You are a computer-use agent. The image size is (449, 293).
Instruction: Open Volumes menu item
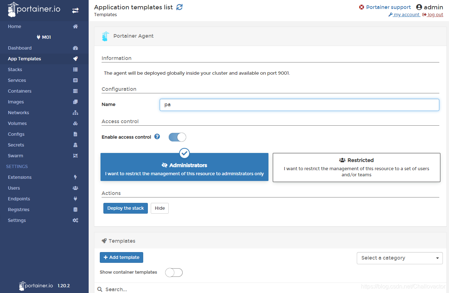pos(44,123)
